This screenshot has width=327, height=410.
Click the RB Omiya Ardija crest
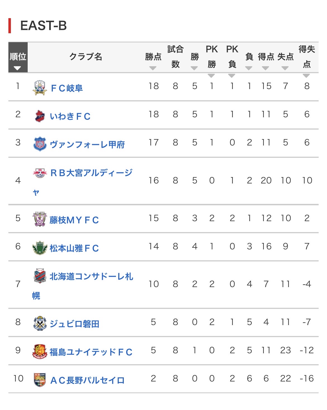(40, 173)
